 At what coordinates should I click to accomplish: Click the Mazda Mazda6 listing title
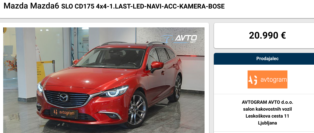pyautogui.click(x=31, y=6)
